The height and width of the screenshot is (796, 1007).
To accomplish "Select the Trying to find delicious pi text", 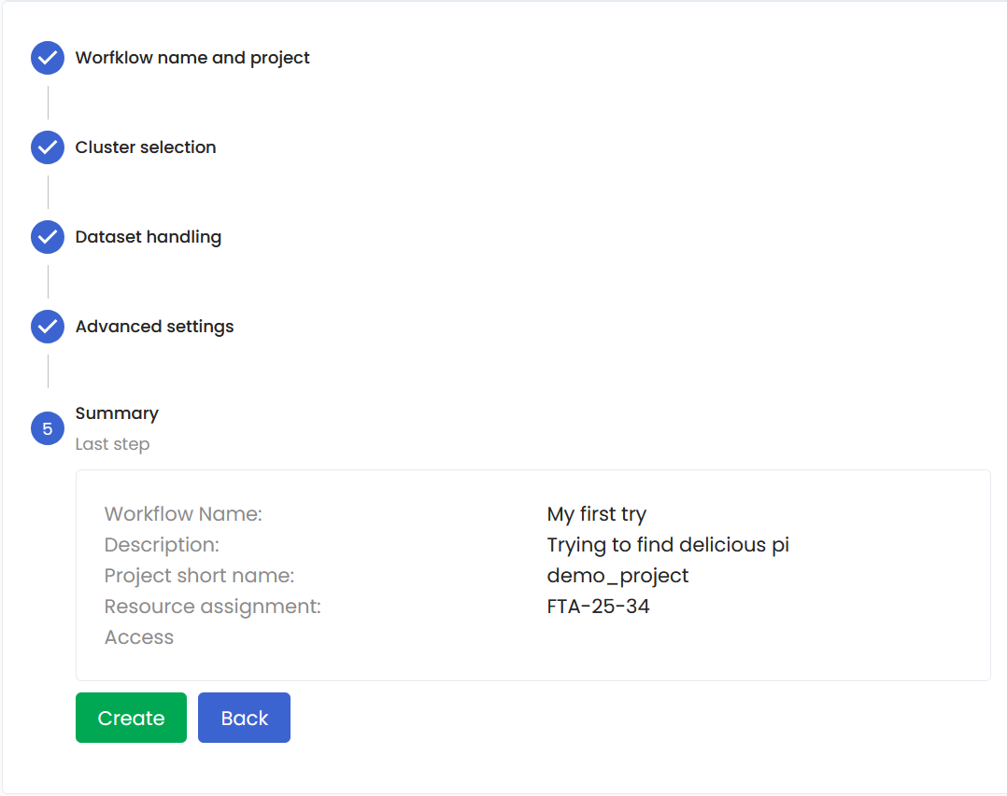I will click(668, 545).
